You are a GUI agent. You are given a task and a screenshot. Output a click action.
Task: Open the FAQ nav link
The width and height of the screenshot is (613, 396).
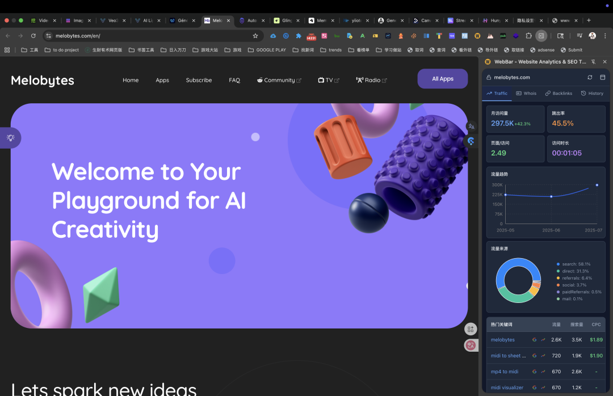tap(234, 80)
